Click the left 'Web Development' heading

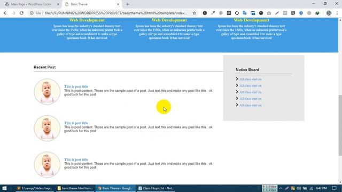pos(87,20)
